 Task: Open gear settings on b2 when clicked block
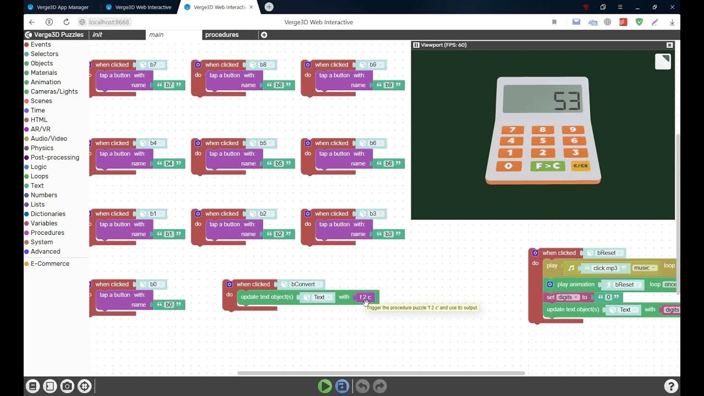(198, 213)
